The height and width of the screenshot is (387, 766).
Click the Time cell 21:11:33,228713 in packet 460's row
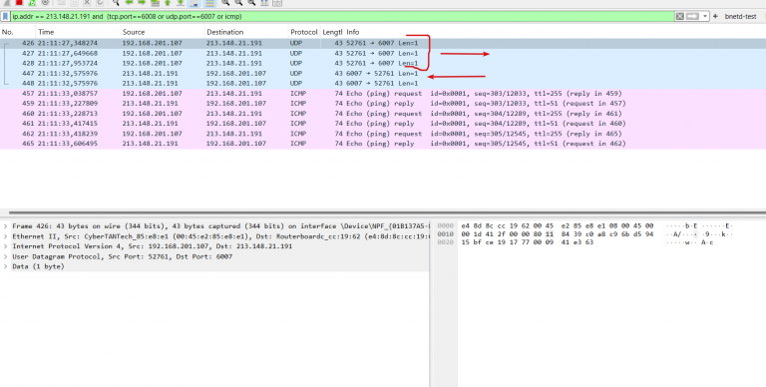[68, 114]
